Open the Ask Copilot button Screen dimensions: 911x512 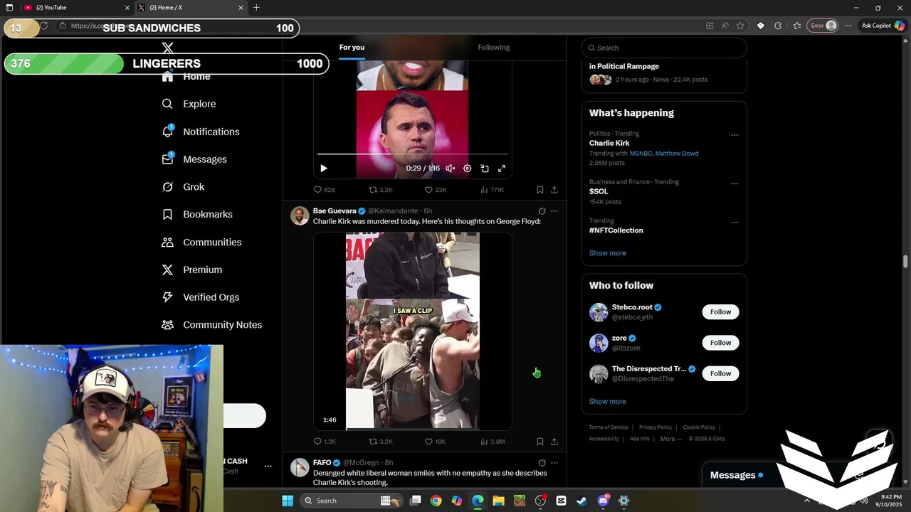(883, 26)
